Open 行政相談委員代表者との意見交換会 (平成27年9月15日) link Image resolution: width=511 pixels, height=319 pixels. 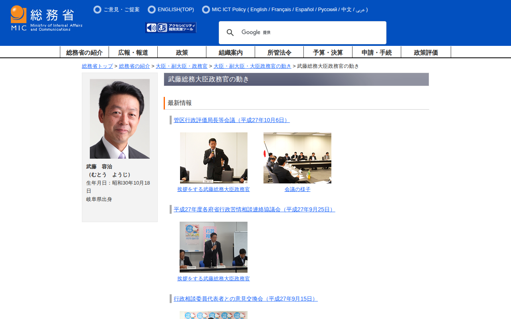pos(246,299)
